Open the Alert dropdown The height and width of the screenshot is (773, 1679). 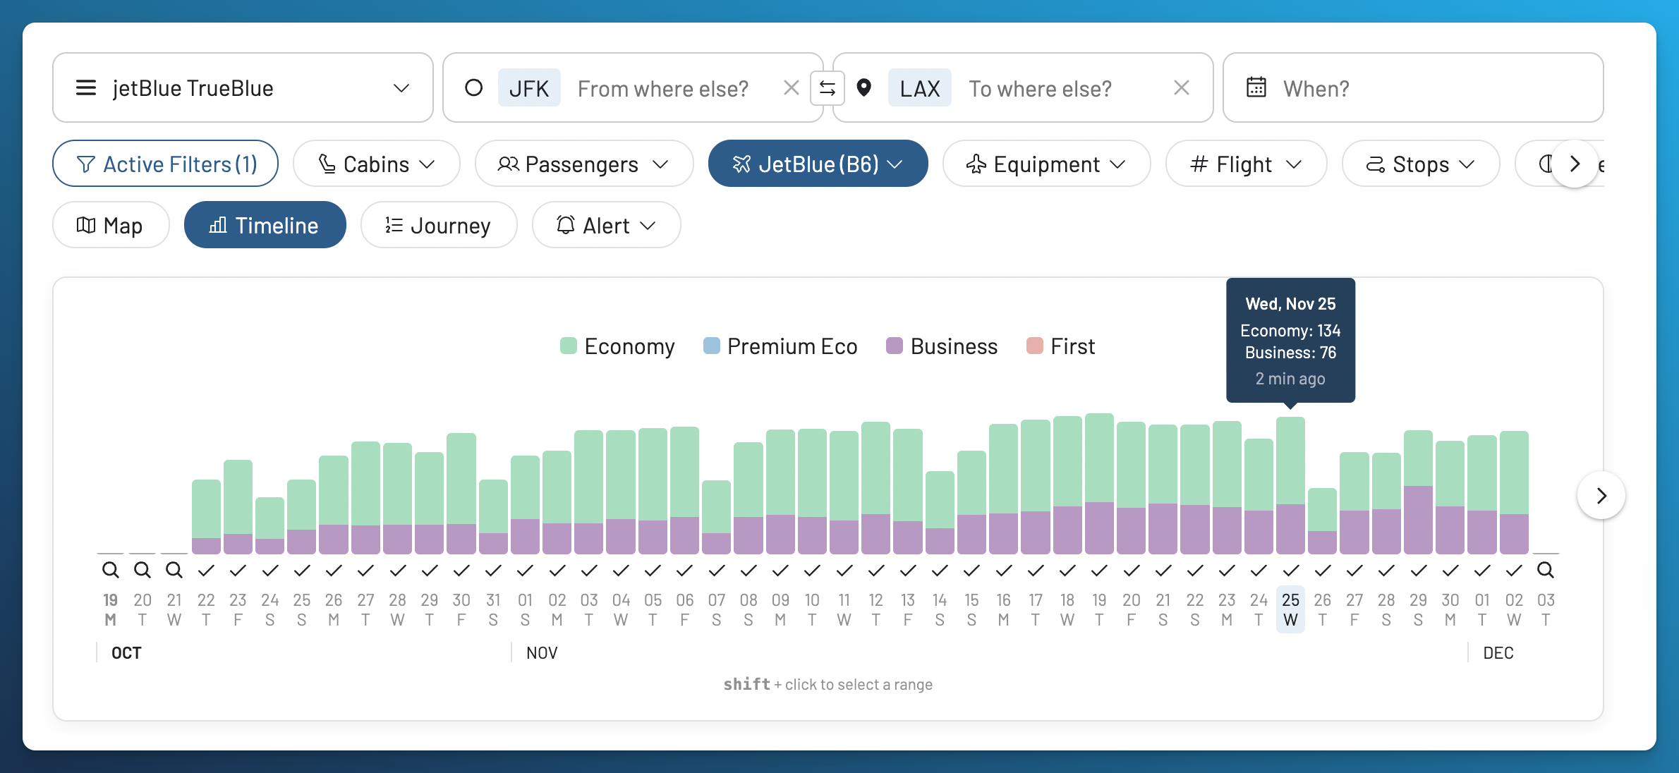[x=607, y=225]
